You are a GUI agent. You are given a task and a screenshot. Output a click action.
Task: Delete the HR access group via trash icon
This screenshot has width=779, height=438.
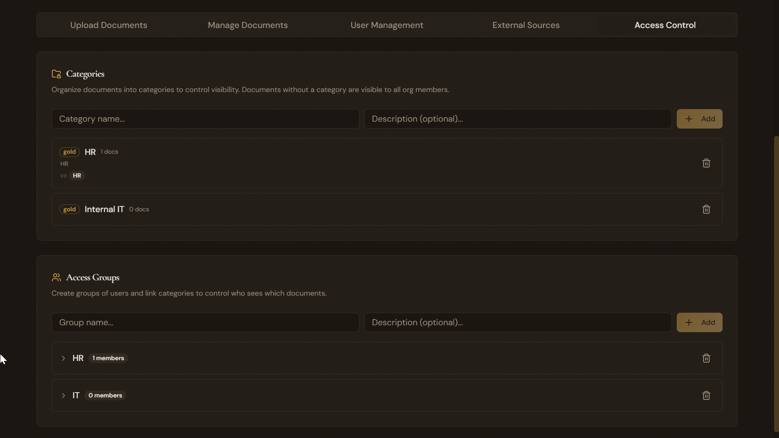click(706, 358)
